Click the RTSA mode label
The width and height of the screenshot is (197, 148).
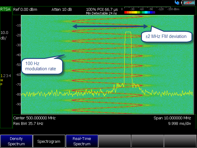click(x=5, y=9)
